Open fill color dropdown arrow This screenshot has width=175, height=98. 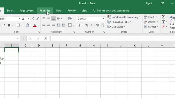pyautogui.click(x=31, y=25)
